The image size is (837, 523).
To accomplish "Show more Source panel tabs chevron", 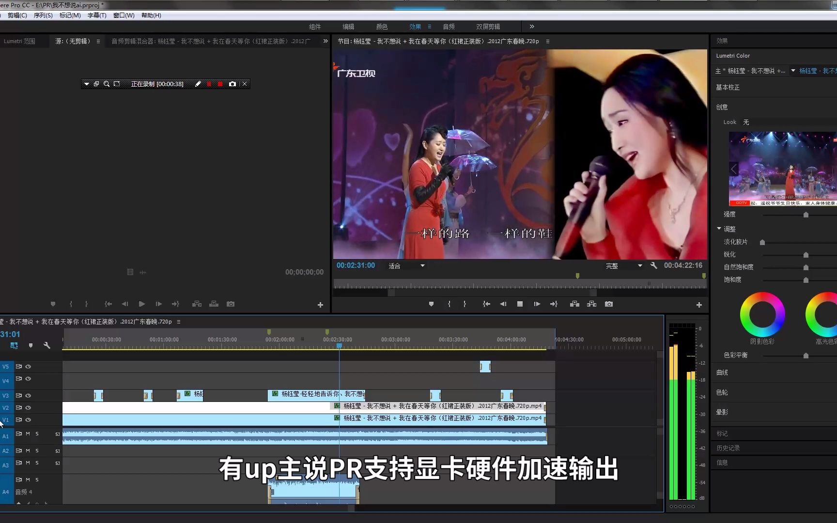I will pyautogui.click(x=325, y=41).
